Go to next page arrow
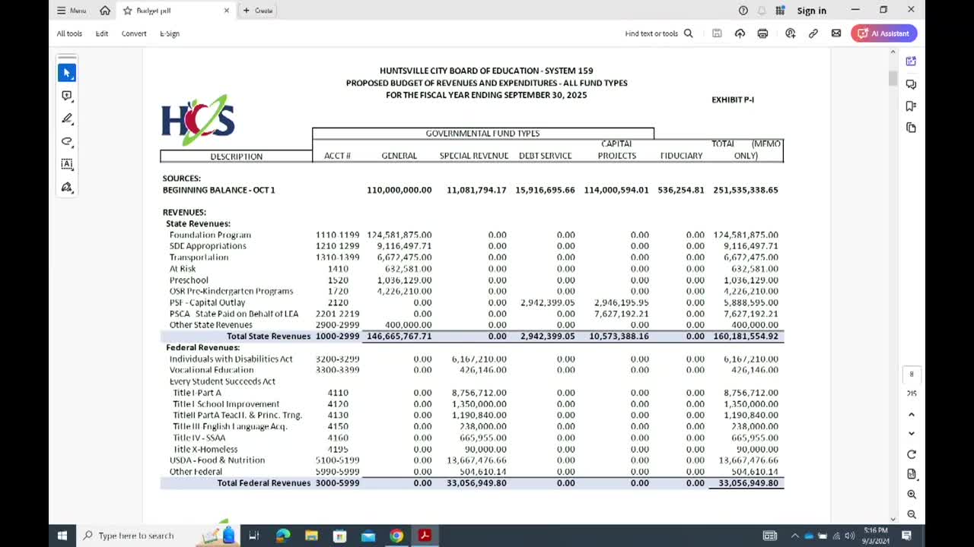Image resolution: width=974 pixels, height=547 pixels. point(912,434)
